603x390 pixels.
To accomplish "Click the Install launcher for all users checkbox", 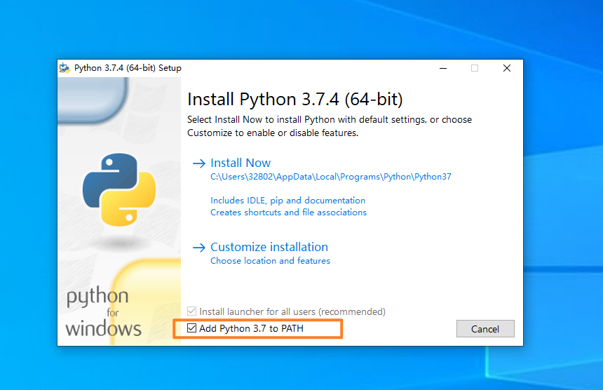I will pos(192,311).
